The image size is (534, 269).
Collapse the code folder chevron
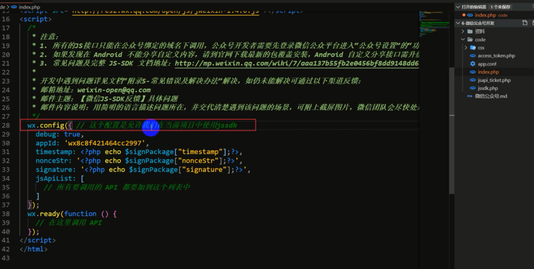463,40
